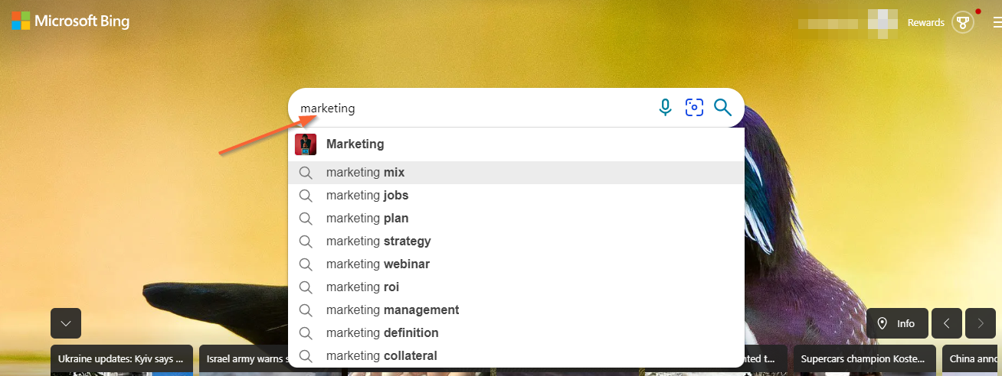Select "marketing management" suggestion
1002x376 pixels.
516,310
